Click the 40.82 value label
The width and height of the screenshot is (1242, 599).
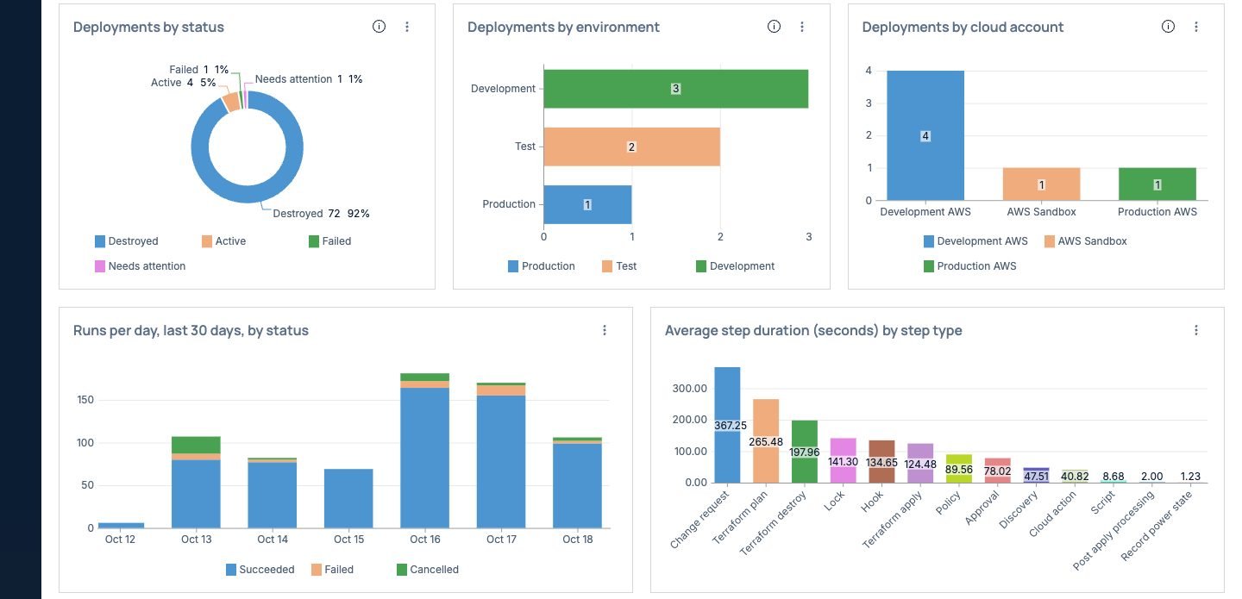coord(1075,477)
